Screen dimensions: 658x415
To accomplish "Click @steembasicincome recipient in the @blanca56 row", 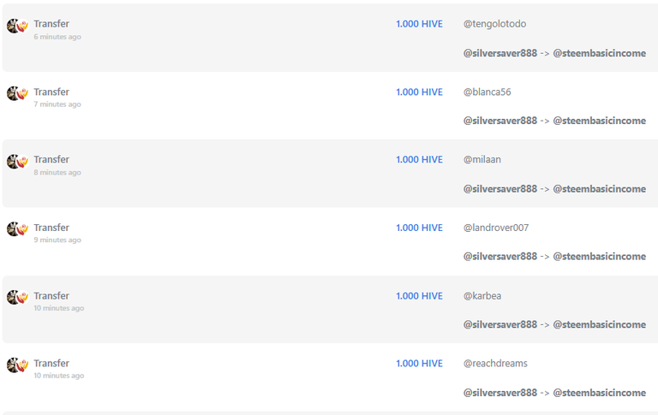I will click(x=599, y=121).
